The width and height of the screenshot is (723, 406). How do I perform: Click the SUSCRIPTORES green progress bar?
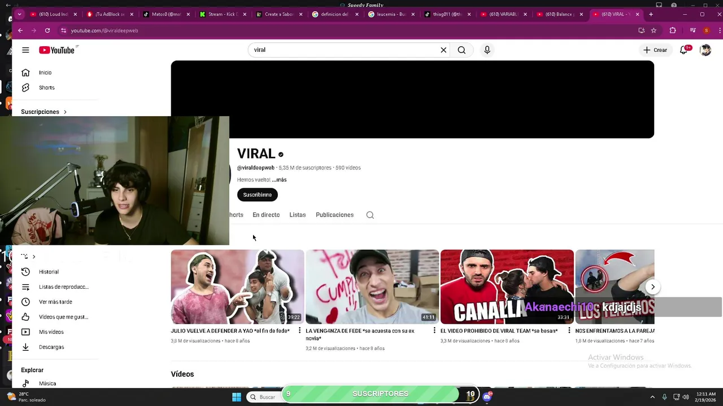380,394
